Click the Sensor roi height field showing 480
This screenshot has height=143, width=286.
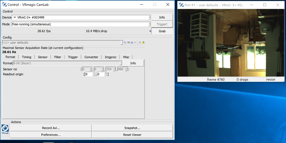point(121,69)
